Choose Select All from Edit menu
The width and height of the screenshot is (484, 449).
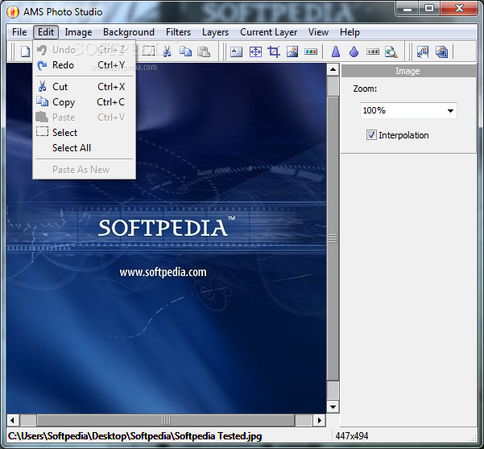84,148
